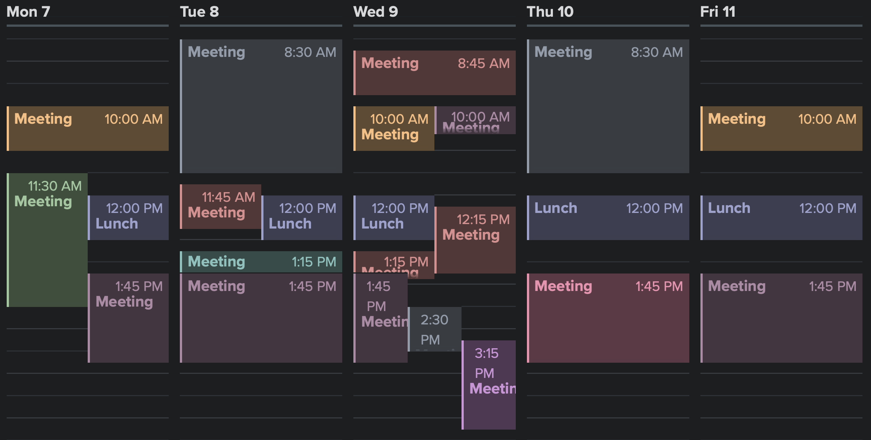
Task: Select Wednesday's orange 10:00 AM Meeting
Action: [x=394, y=129]
